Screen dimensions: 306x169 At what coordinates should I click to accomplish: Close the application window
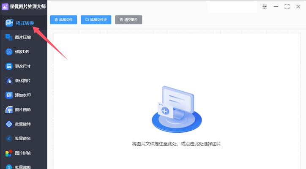298,7
